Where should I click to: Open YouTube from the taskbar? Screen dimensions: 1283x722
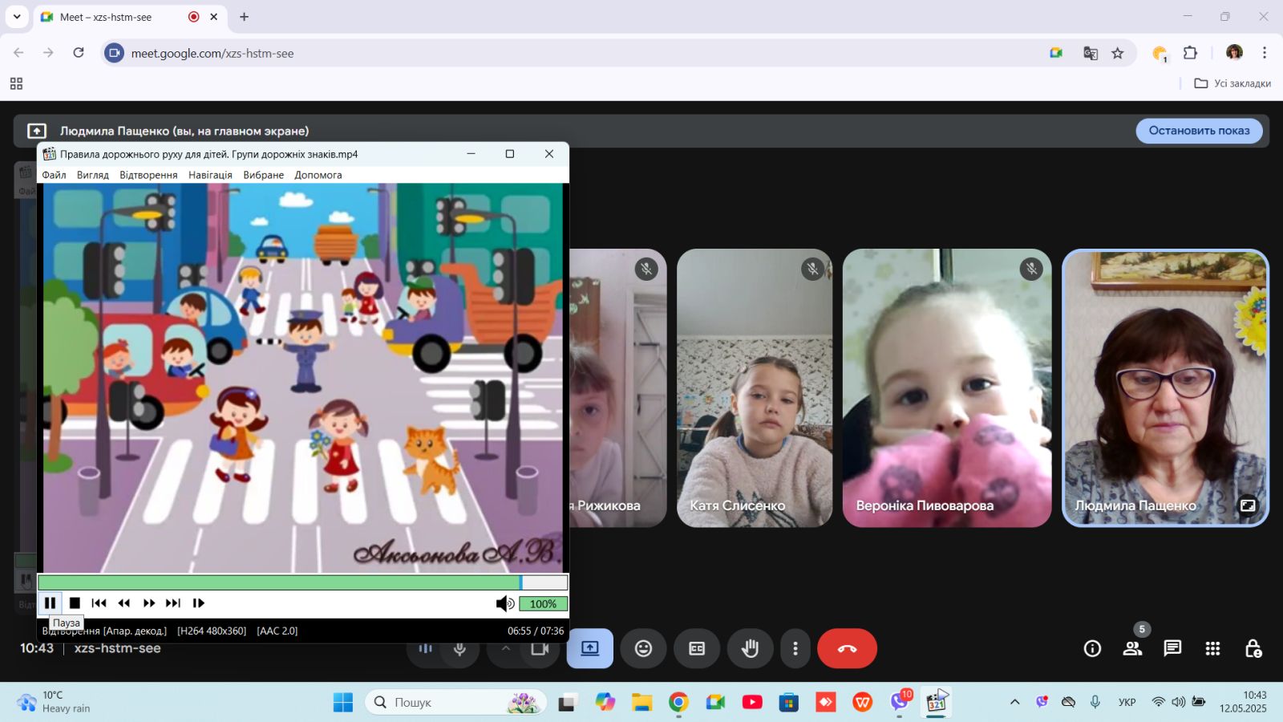(752, 703)
